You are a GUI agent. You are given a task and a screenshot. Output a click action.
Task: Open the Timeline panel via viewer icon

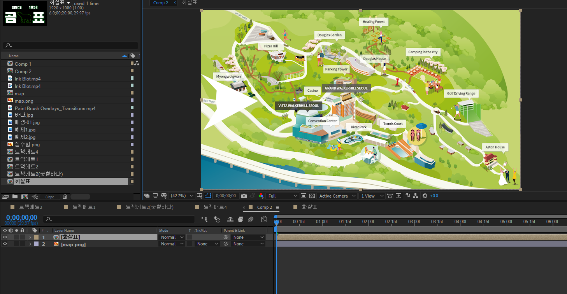(x=407, y=196)
